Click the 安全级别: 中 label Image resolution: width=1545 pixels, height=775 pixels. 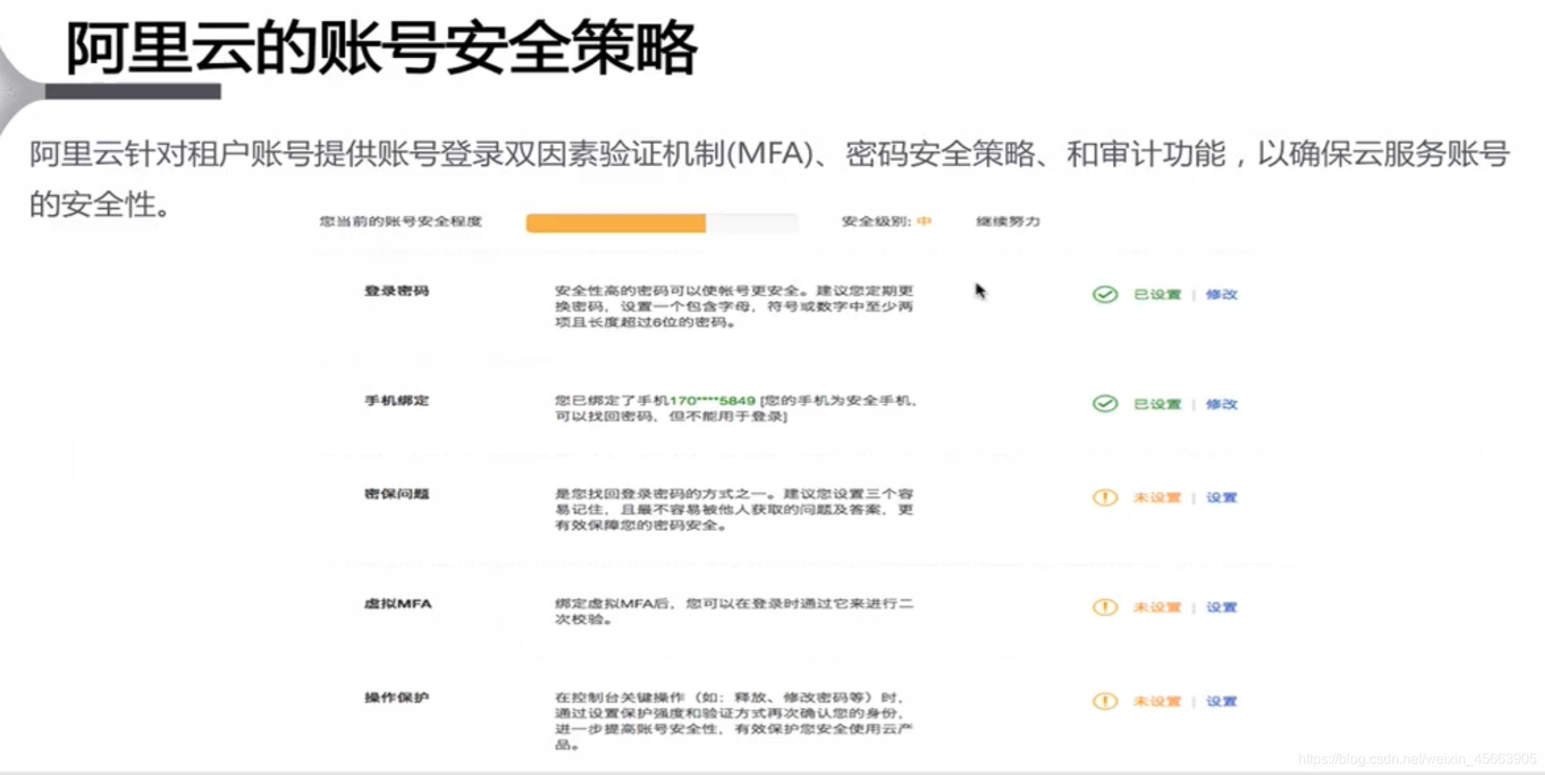tap(885, 221)
